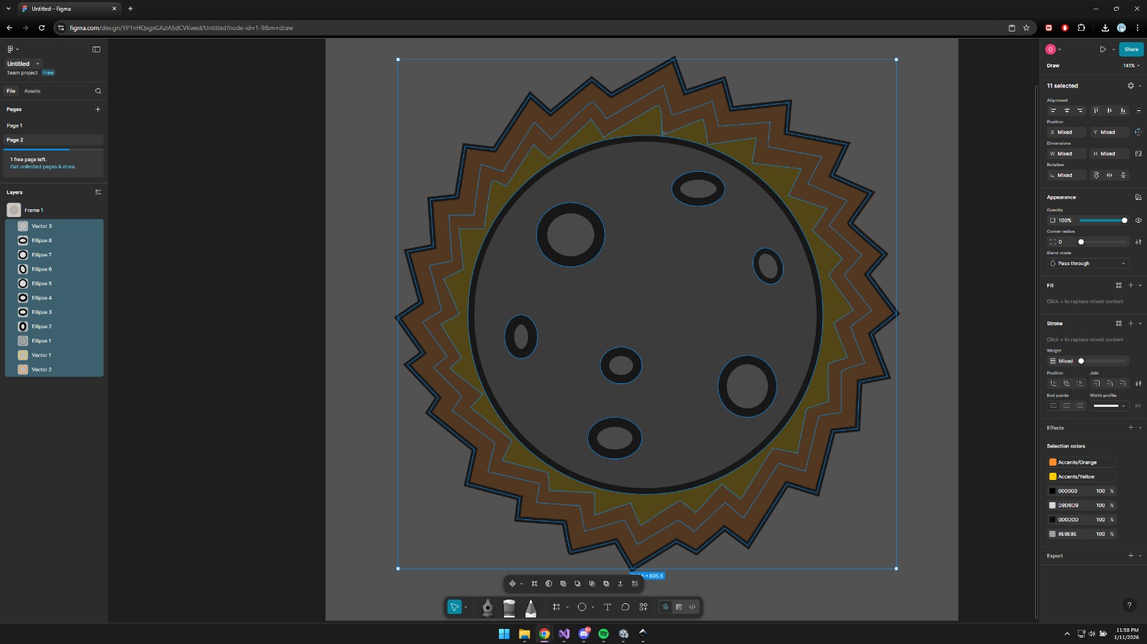Click the Accents/Orange color swatch
This screenshot has width=1147, height=644.
[x=1053, y=463]
